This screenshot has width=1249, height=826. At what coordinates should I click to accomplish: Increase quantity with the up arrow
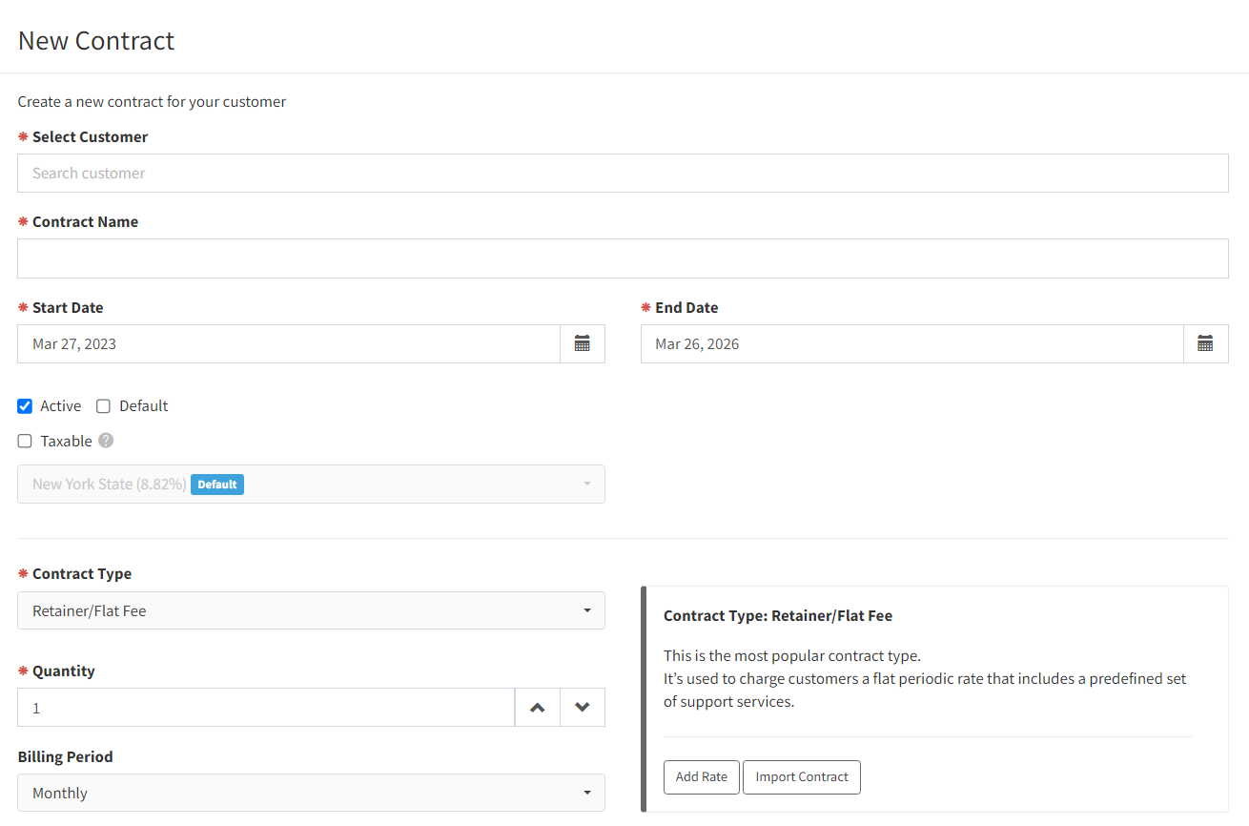click(x=538, y=708)
